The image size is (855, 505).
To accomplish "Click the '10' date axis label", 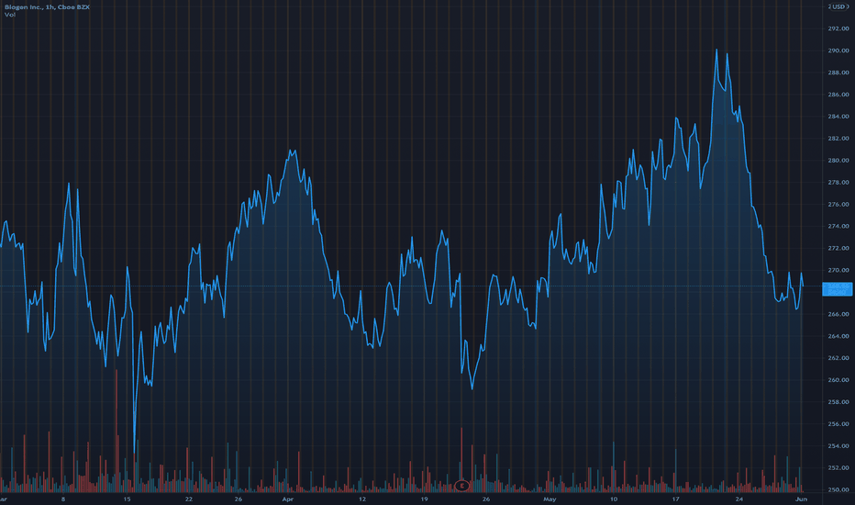I will point(614,499).
